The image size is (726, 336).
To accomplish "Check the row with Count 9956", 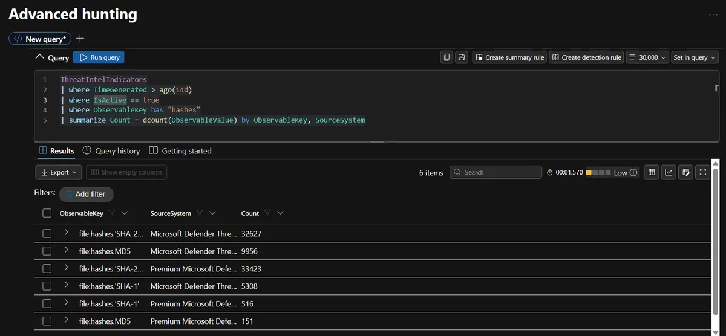I will pyautogui.click(x=47, y=251).
